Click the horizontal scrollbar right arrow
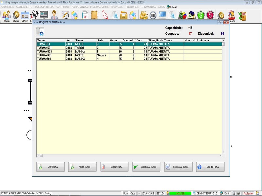Image resolution: width=262 pixels, height=196 pixels. (x=220, y=155)
